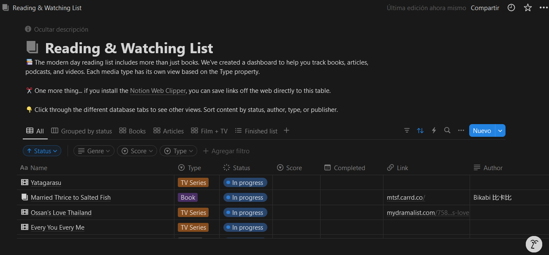The width and height of the screenshot is (549, 255).
Task: Search the database with magnifier icon
Action: (447, 130)
